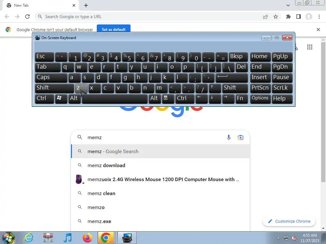The height and width of the screenshot is (244, 326).
Task: Click the right arrow key on keyboard
Action: tap(228, 98)
